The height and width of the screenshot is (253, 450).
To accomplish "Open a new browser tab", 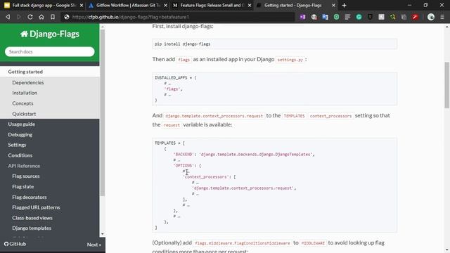I will click(x=344, y=5).
